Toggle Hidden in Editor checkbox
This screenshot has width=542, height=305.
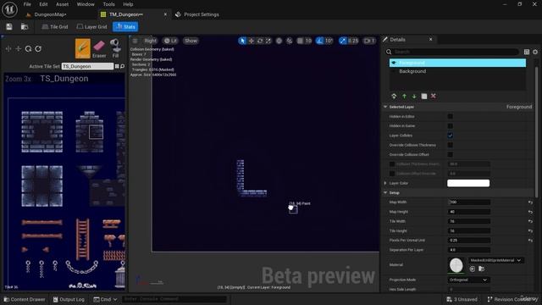(x=450, y=117)
